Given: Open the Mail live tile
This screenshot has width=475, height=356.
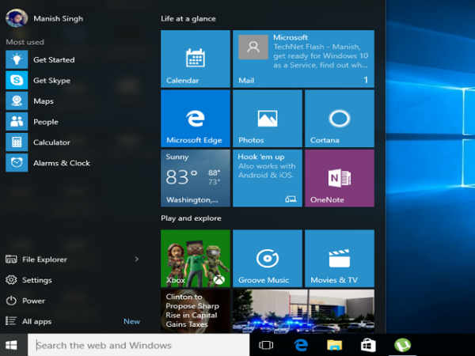Looking at the screenshot, I should [x=302, y=59].
